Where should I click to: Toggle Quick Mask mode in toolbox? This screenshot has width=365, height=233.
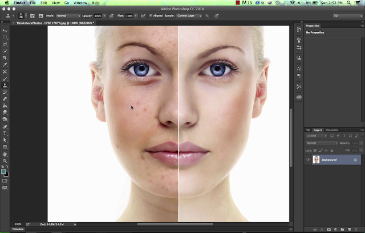point(5,181)
